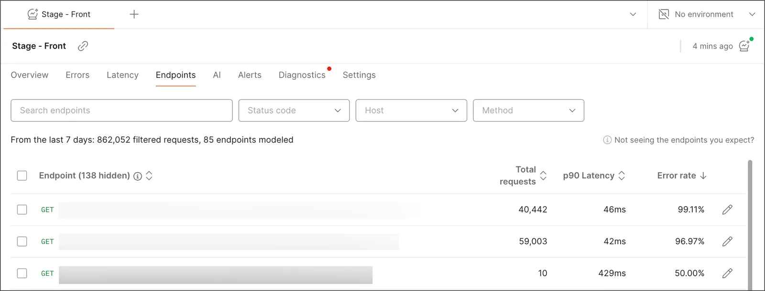Sort by Total requests column
Screen dimensions: 765x291
tap(543, 176)
